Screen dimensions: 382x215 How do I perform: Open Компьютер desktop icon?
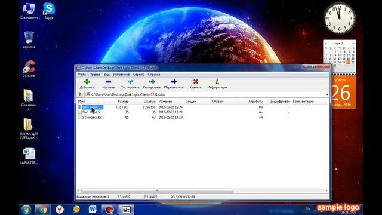29,11
